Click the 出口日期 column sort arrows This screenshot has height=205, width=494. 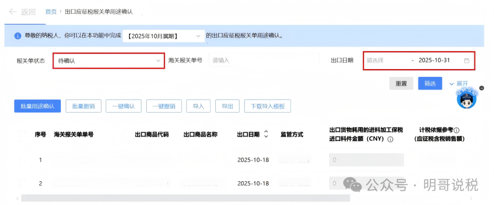tap(266, 134)
